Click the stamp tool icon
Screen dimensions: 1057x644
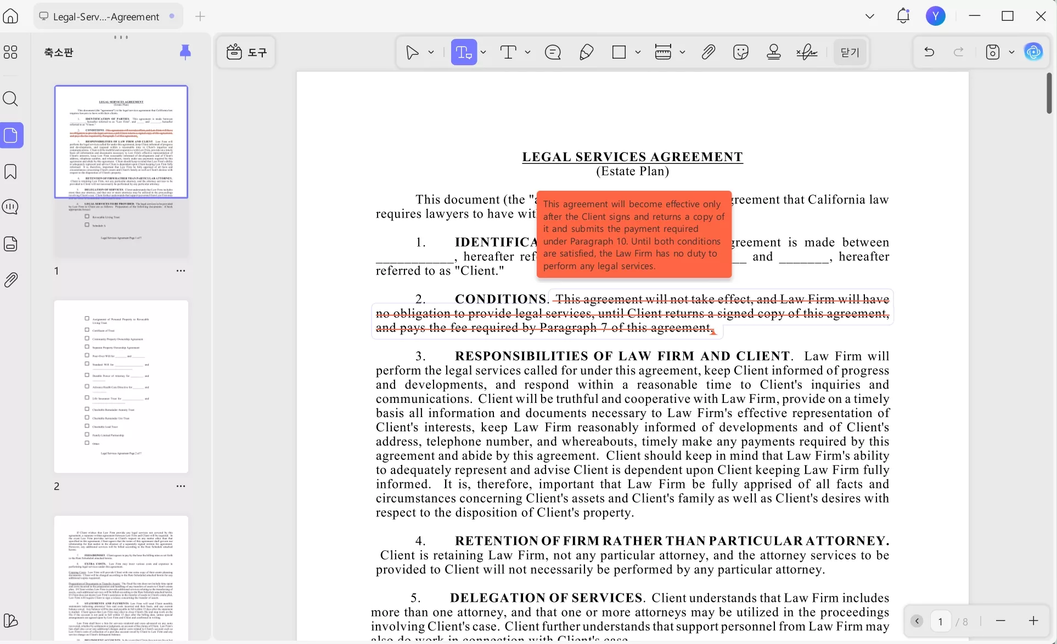774,52
